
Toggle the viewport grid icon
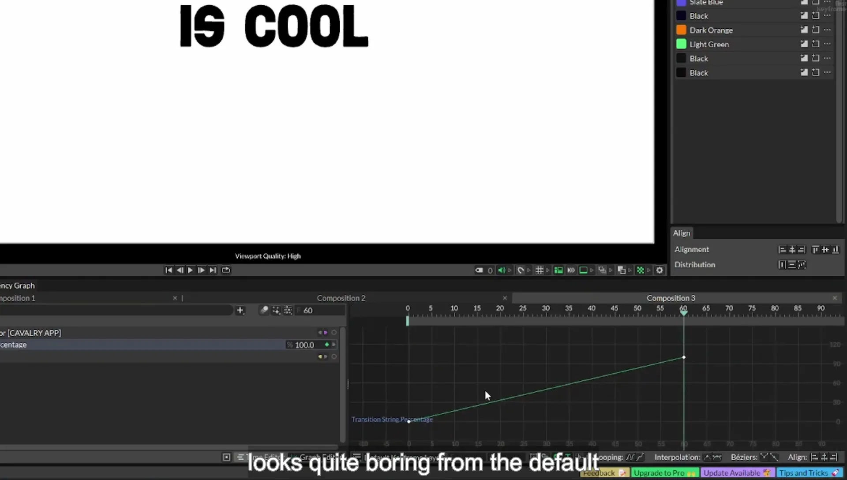[x=539, y=270]
